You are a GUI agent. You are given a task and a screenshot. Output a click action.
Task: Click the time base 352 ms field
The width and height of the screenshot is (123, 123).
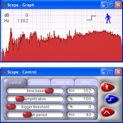click(x=81, y=91)
